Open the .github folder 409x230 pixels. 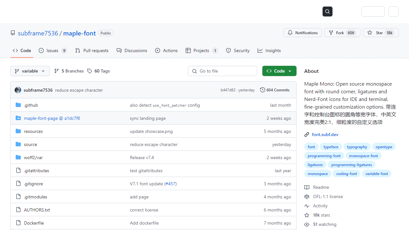(31, 105)
